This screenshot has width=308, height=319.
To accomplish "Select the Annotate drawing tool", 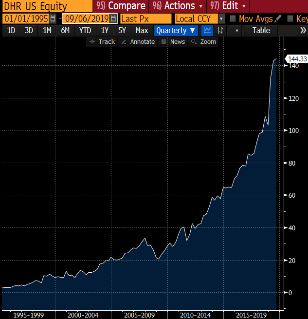I will 138,42.
